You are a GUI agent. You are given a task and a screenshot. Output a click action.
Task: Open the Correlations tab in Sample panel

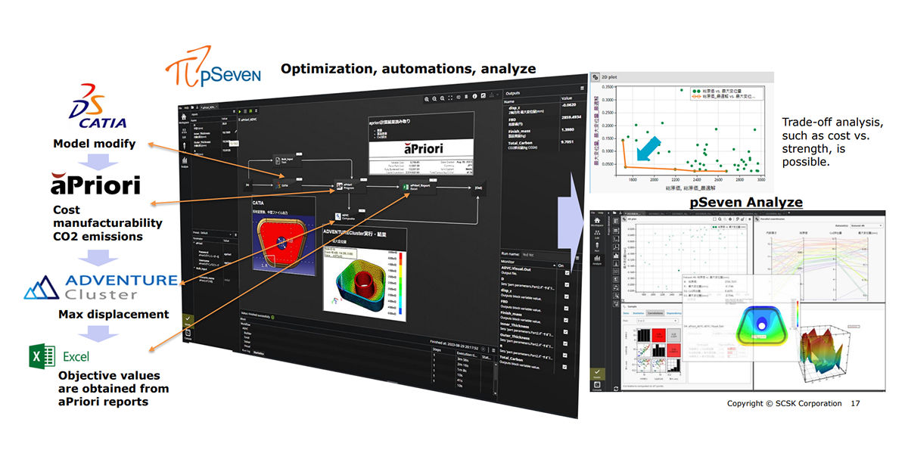(x=655, y=313)
